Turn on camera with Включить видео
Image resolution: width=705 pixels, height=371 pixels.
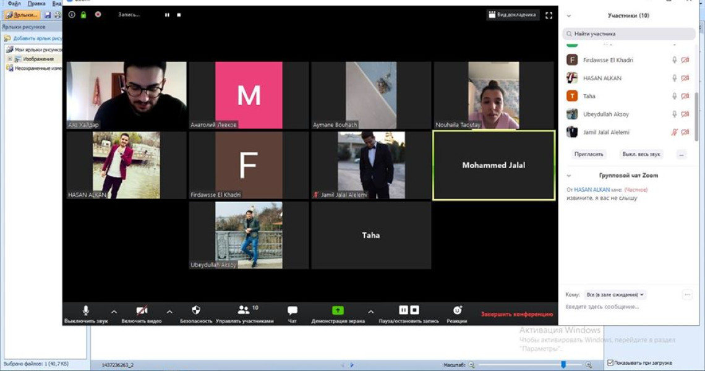click(142, 314)
